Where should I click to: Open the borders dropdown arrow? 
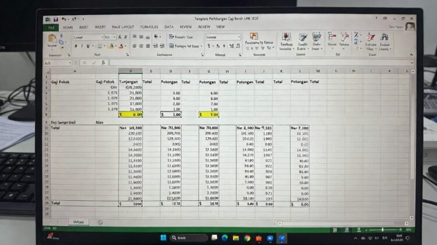105,46
